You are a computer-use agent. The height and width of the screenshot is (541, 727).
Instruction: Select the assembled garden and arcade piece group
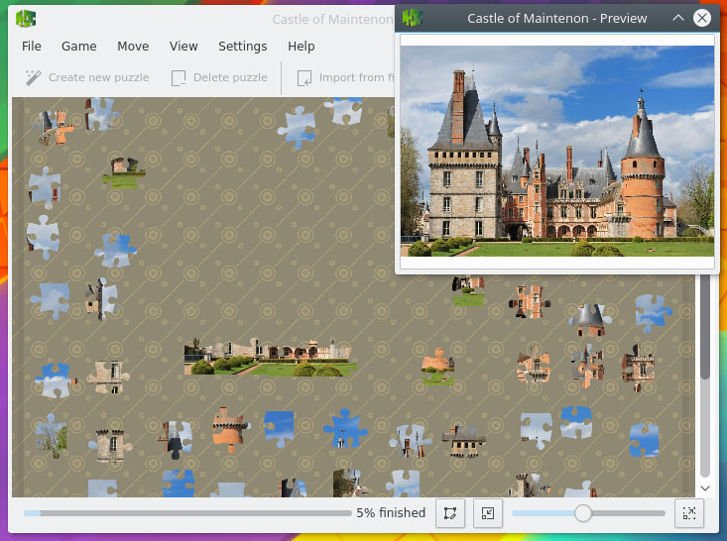pos(271,357)
